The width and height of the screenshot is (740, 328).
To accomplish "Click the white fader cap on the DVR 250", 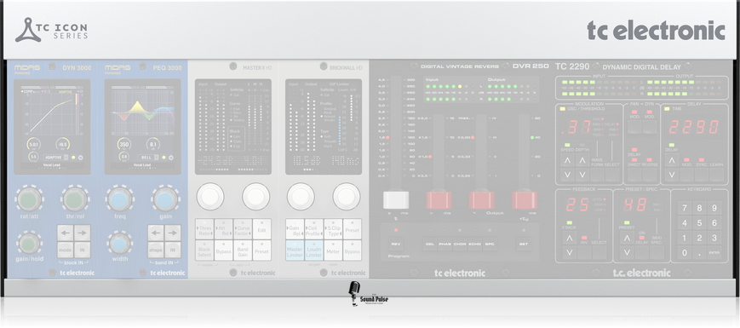I will 396,199.
